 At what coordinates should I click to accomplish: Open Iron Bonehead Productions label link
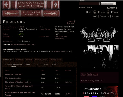click(61, 37)
